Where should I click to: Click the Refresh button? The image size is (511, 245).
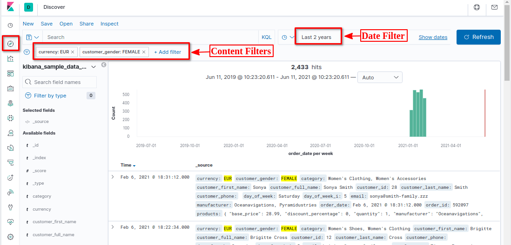[478, 37]
